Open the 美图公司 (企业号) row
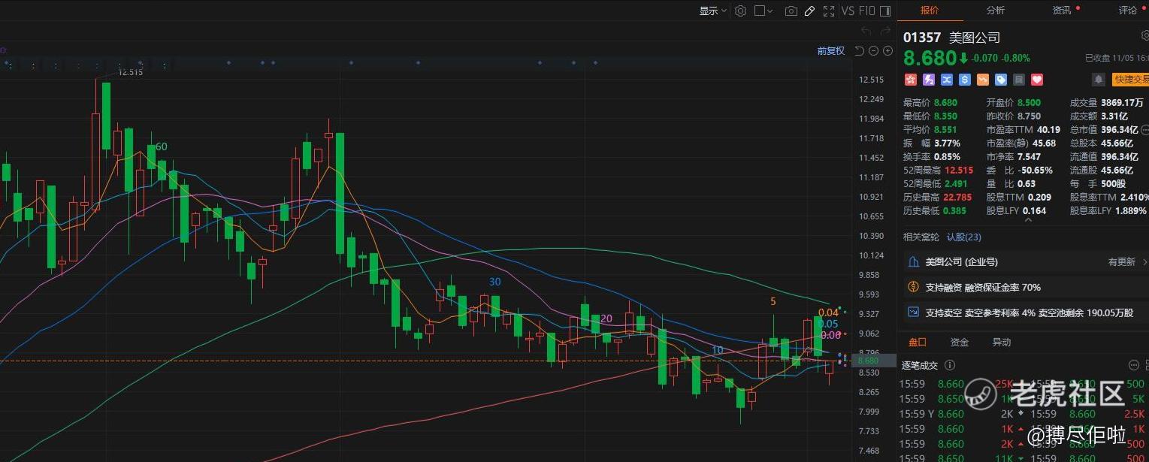Screen dimensions: 1149x462 point(1026,262)
